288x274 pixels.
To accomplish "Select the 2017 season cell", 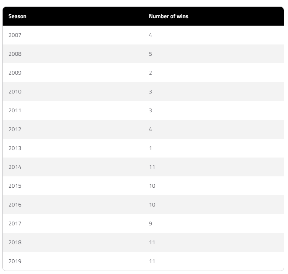I will (x=15, y=223).
